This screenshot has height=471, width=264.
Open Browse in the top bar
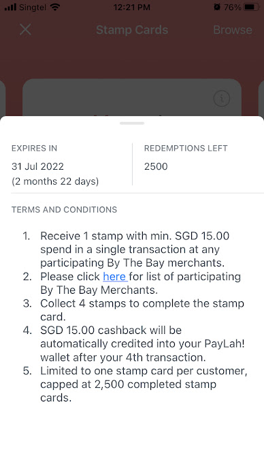[233, 30]
